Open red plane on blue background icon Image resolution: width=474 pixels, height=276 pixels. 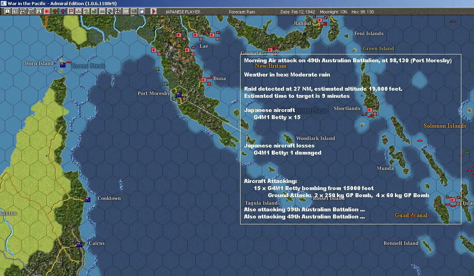[63, 11]
